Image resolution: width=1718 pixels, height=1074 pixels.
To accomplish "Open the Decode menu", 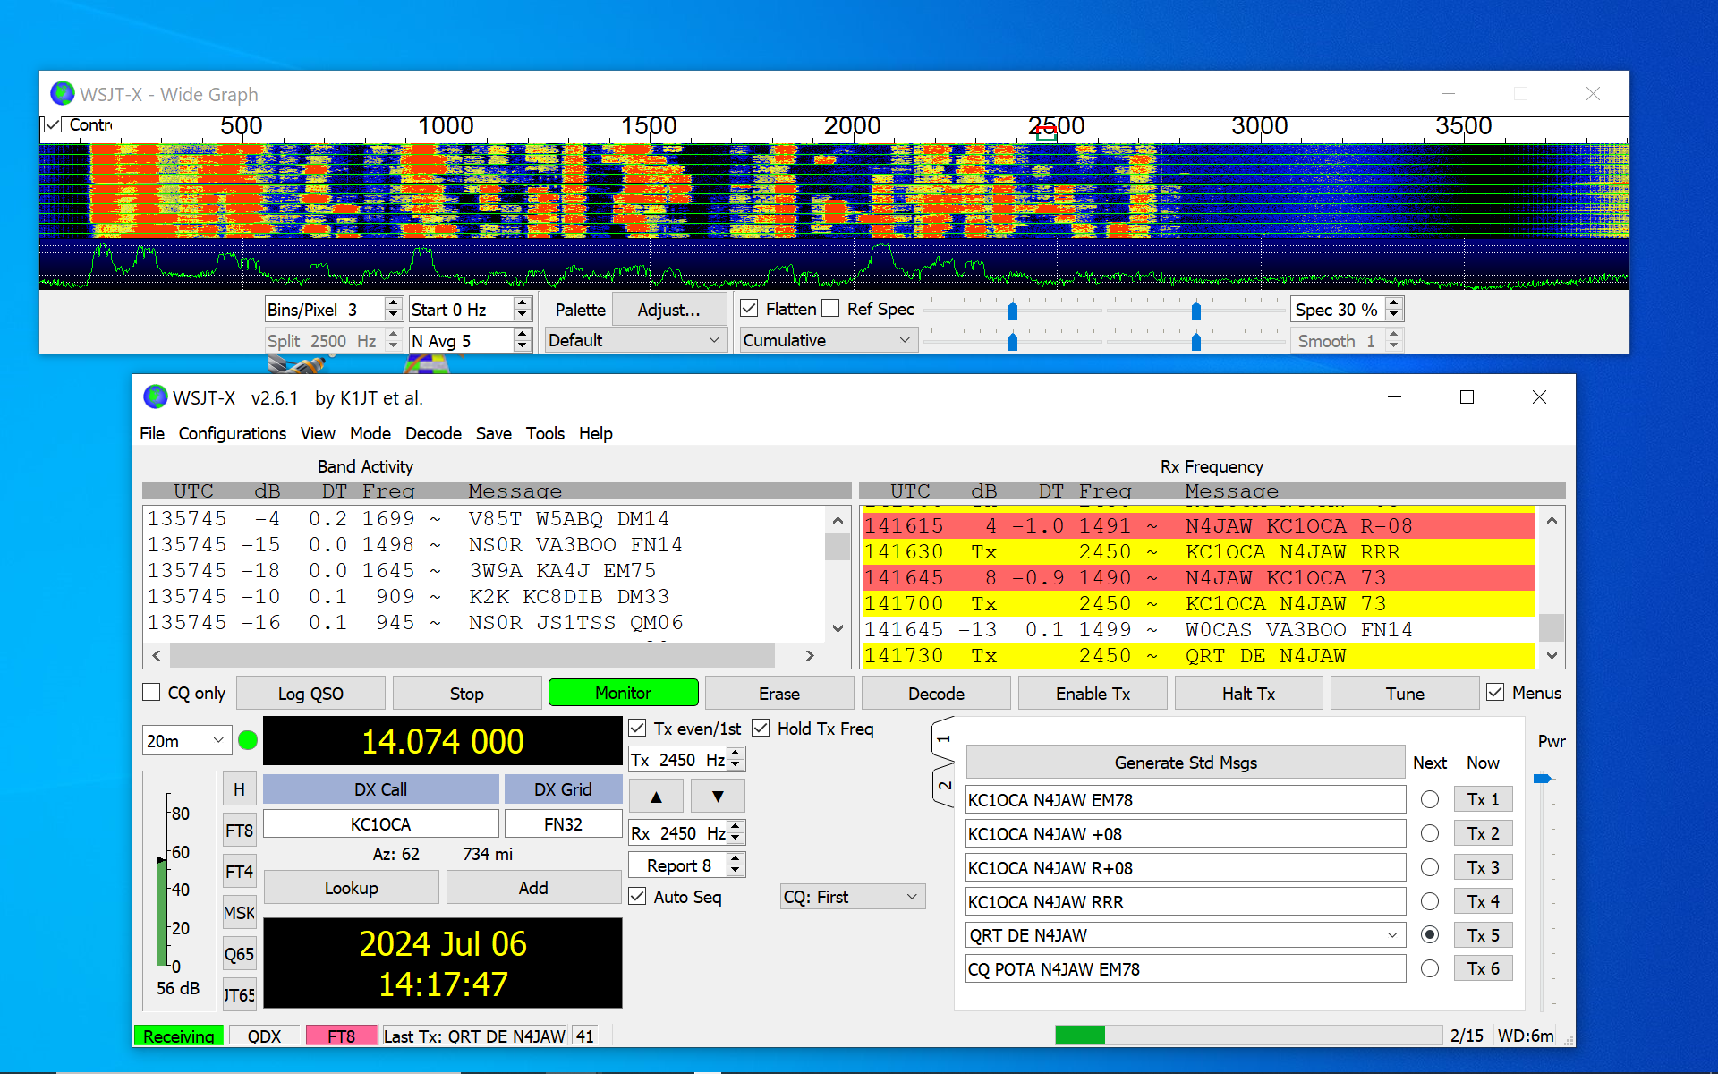I will 433,433.
